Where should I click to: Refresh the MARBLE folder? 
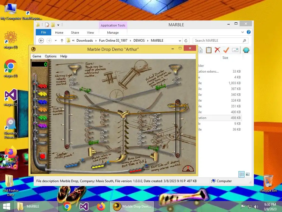[186, 41]
